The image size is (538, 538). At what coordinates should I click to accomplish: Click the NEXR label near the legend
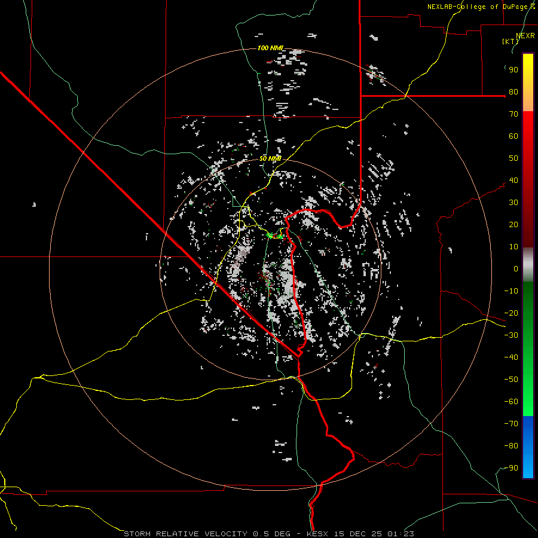525,36
